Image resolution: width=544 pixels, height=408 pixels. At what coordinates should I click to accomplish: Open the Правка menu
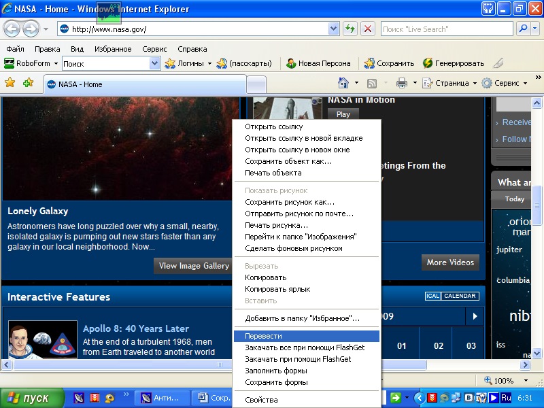(x=47, y=49)
